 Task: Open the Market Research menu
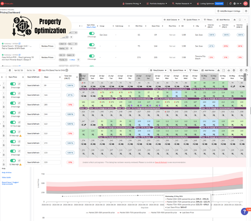tap(182, 3)
